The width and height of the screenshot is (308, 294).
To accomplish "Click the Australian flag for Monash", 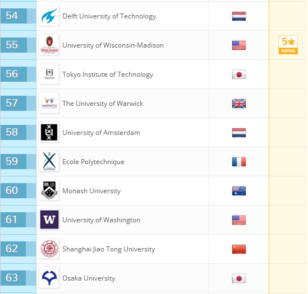I will click(x=239, y=191).
